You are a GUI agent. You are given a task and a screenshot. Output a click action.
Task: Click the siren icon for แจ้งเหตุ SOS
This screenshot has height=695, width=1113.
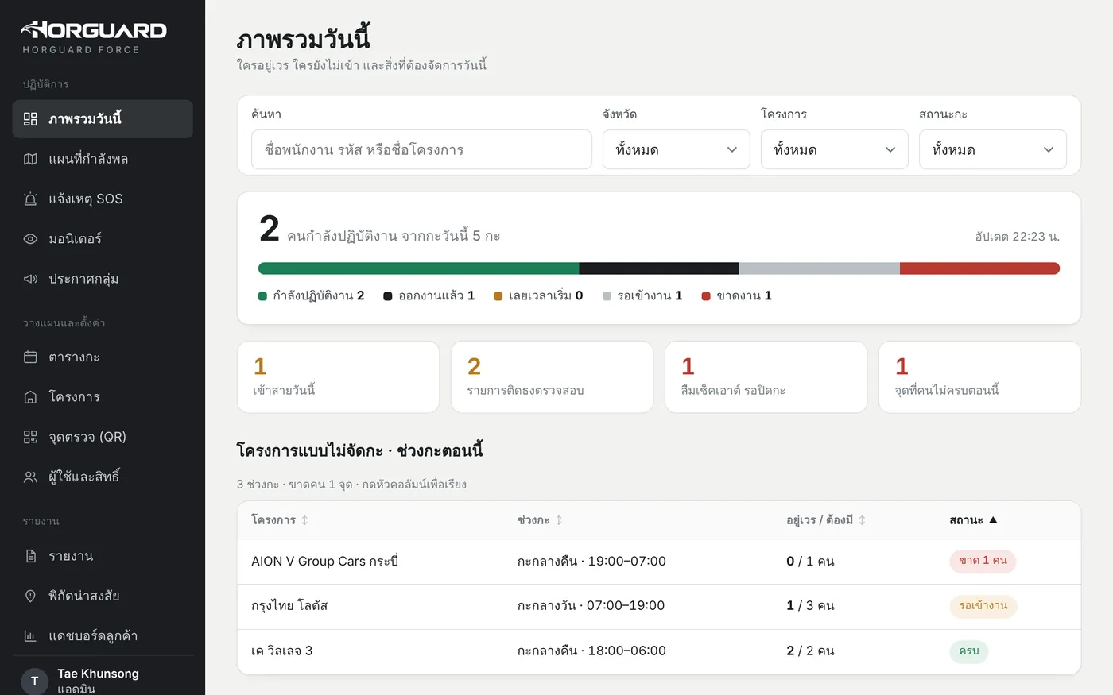[x=30, y=199]
